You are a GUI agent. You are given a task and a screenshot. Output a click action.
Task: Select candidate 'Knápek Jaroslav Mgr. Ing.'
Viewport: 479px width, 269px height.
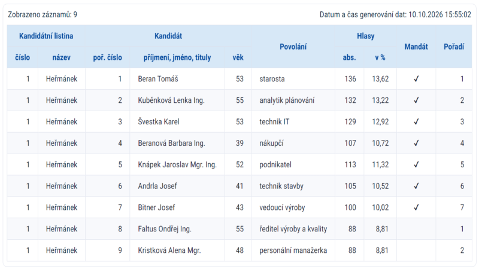[177, 165]
